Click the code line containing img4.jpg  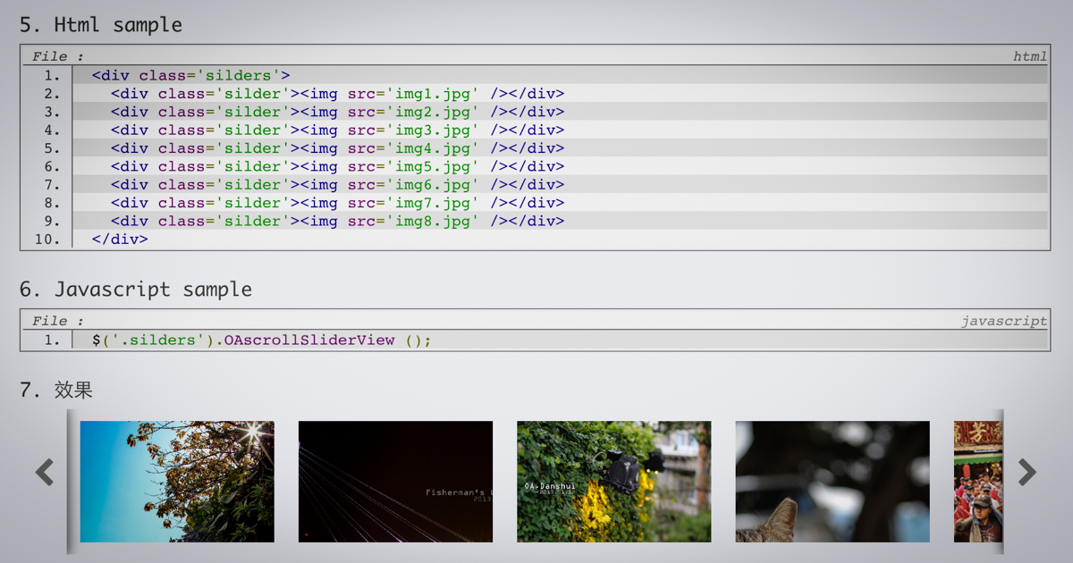click(560, 148)
